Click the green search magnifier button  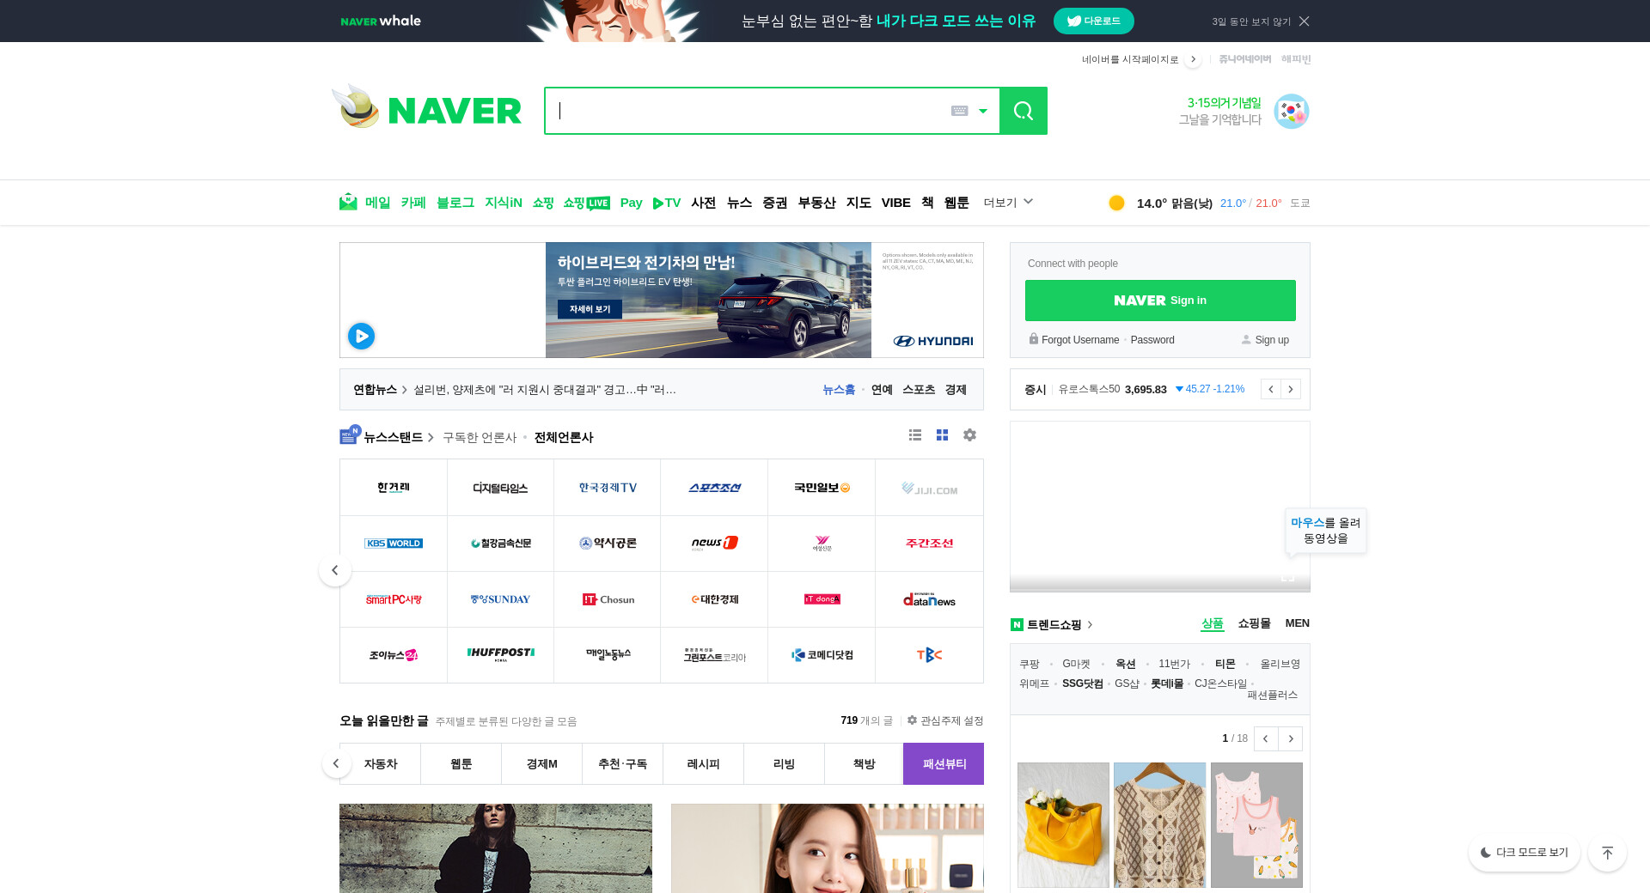pyautogui.click(x=1023, y=111)
